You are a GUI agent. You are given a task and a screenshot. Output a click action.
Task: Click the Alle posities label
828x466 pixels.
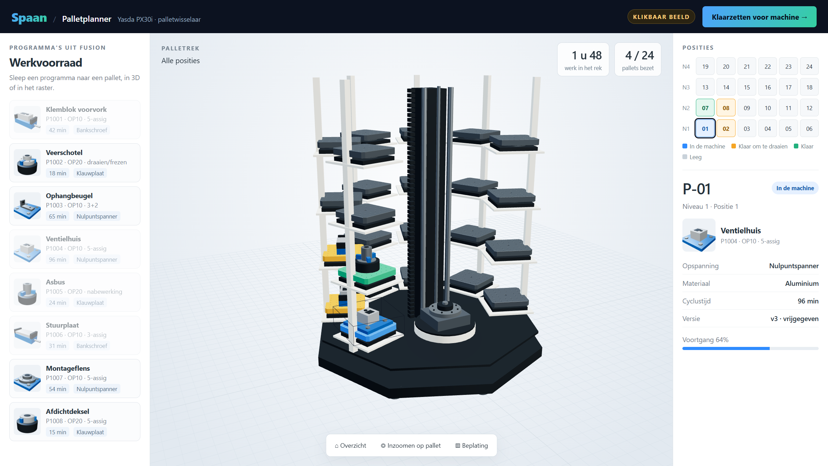click(x=180, y=60)
